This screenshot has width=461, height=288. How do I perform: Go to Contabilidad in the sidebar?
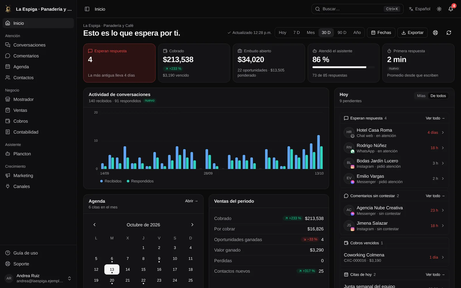click(38, 132)
